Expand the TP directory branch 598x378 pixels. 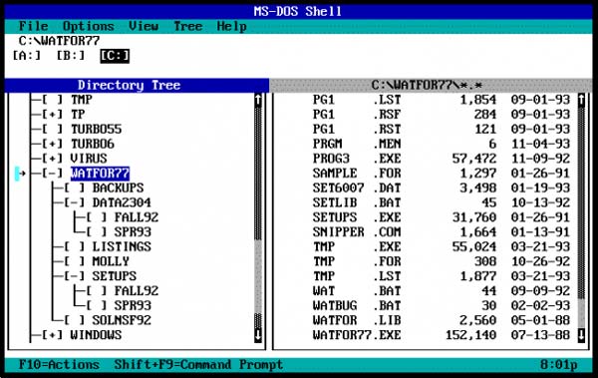(52, 115)
